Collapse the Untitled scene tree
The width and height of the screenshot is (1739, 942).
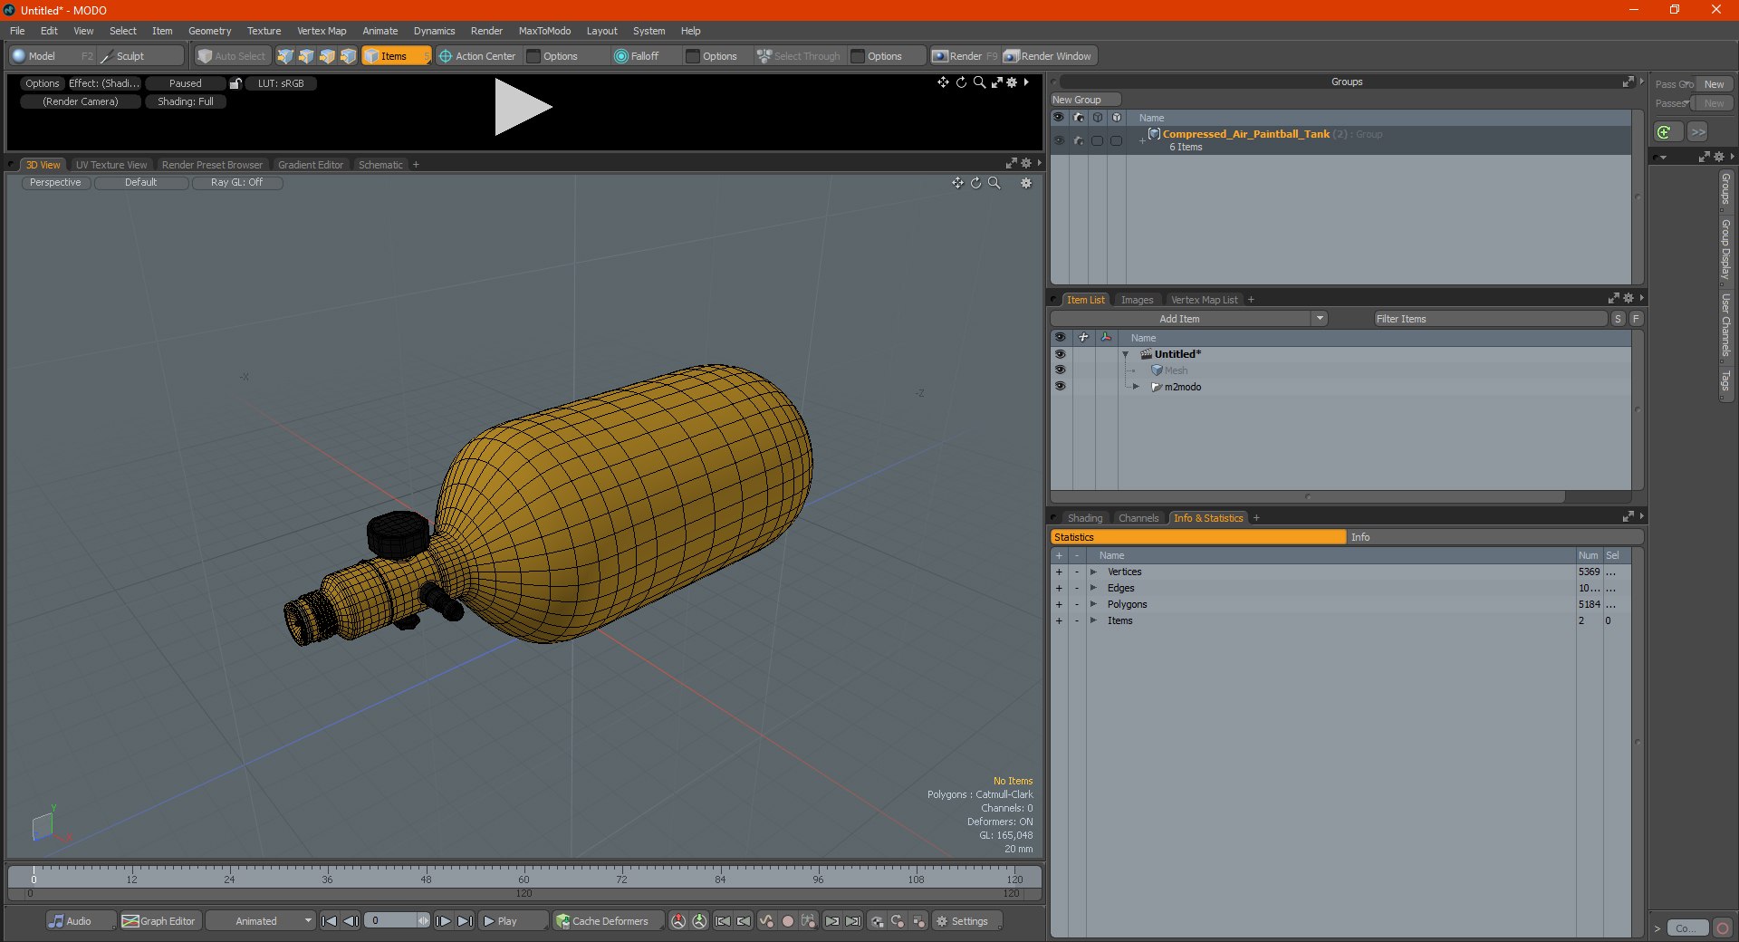pos(1126,354)
